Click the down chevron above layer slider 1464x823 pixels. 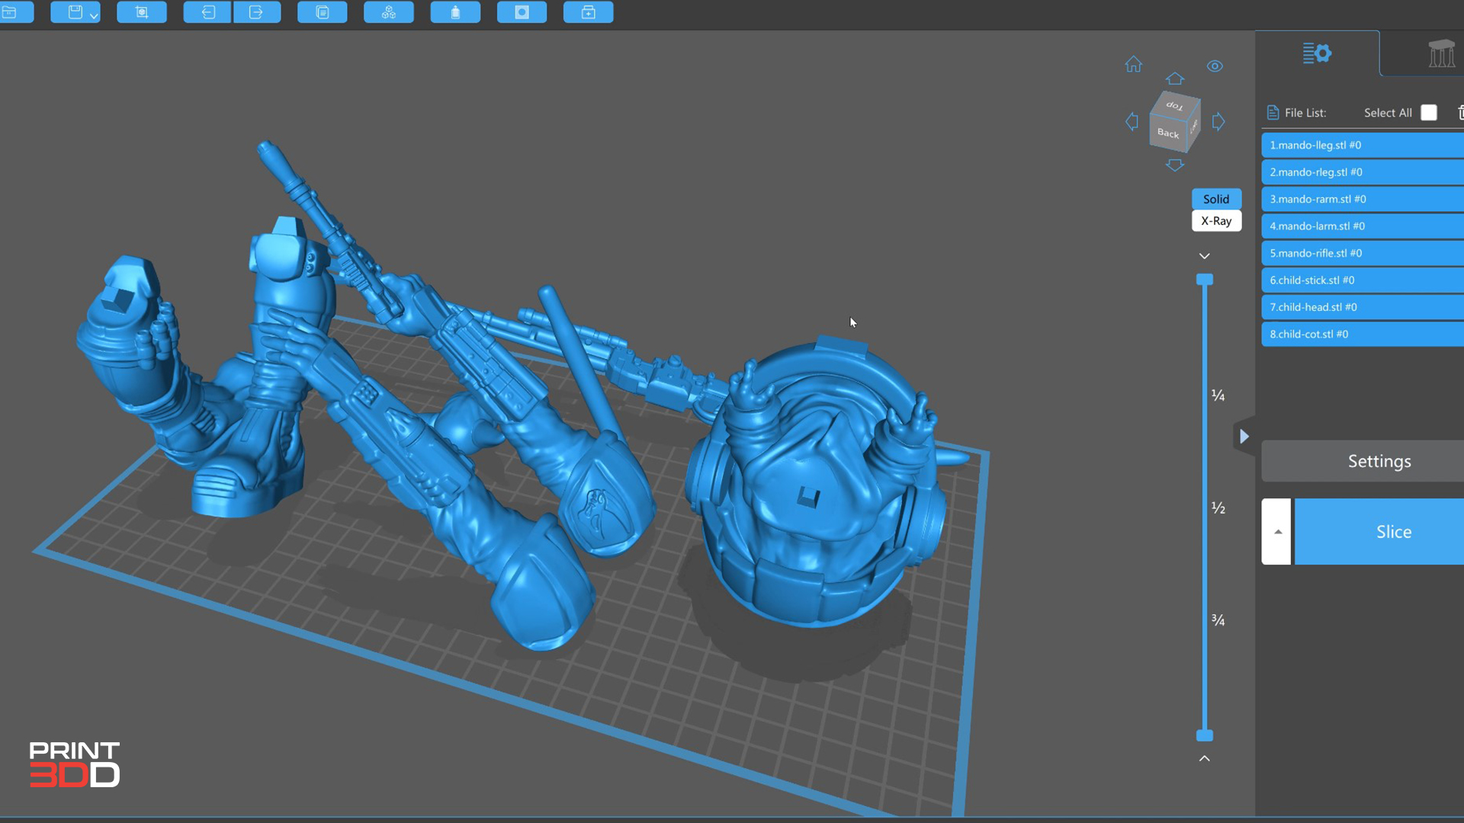pos(1205,256)
